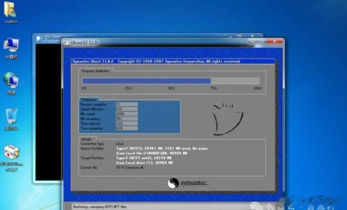Image resolution: width=347 pixels, height=210 pixels.
Task: Click the Time elapsed value 1:12
Action: [127, 123]
